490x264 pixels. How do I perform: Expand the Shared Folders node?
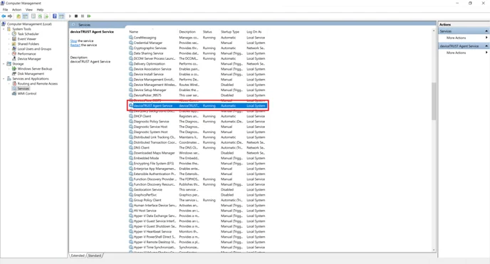coord(9,43)
